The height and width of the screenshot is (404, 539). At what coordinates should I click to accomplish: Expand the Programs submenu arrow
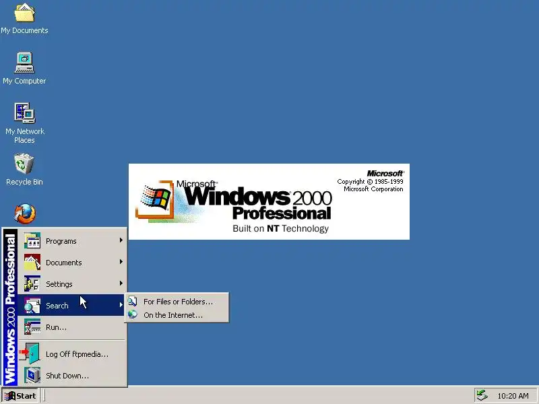121,240
